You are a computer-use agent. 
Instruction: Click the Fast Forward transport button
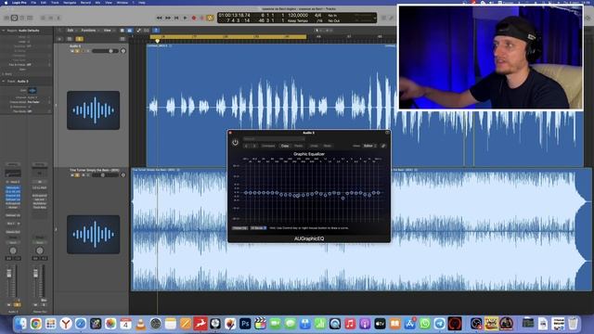(168, 18)
